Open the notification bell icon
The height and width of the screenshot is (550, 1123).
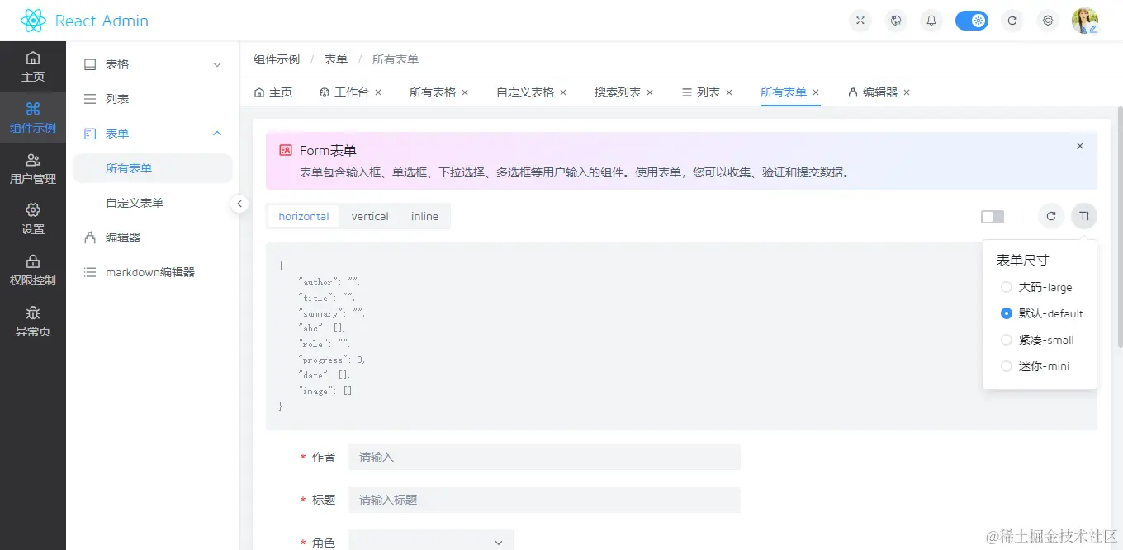click(931, 20)
